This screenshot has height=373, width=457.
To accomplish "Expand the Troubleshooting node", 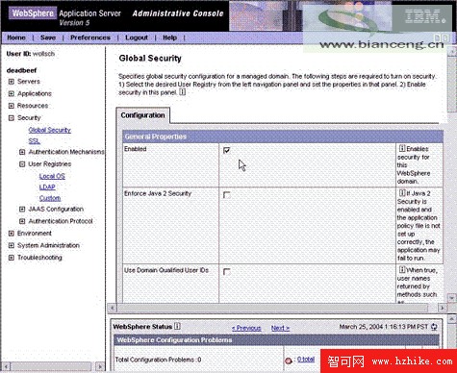I will click(12, 258).
